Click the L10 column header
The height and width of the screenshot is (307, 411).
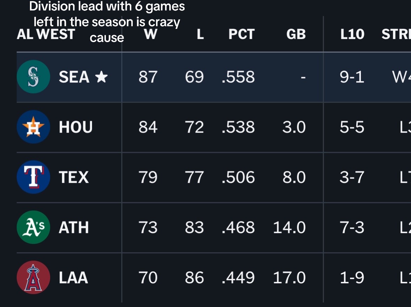(x=352, y=34)
